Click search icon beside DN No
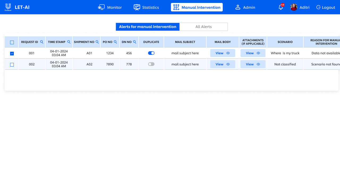Image resolution: width=340 pixels, height=187 pixels. pyautogui.click(x=135, y=42)
